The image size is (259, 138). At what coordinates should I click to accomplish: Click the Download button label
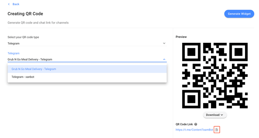[x=213, y=115]
